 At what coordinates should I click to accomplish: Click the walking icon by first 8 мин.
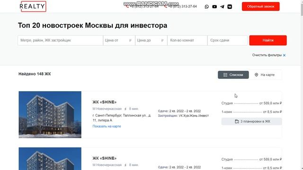[125, 109]
